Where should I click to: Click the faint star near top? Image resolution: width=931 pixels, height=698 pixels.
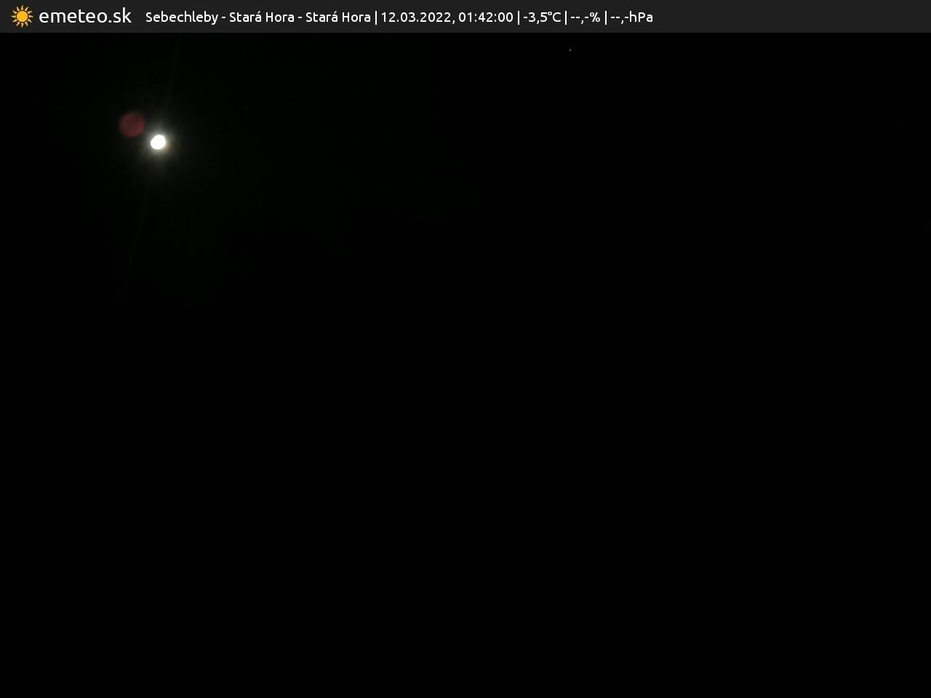570,50
